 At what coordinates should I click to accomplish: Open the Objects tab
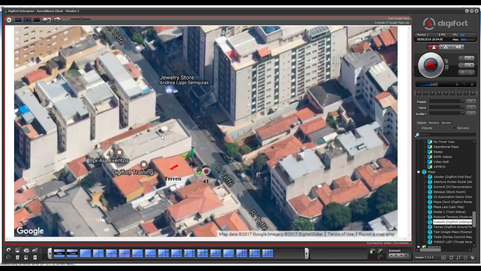422,123
